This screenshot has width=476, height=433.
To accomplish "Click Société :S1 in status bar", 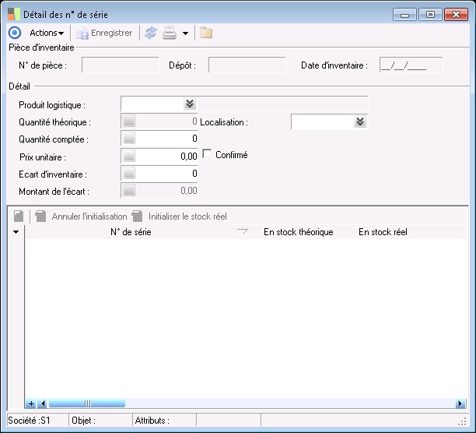I will tap(29, 421).
